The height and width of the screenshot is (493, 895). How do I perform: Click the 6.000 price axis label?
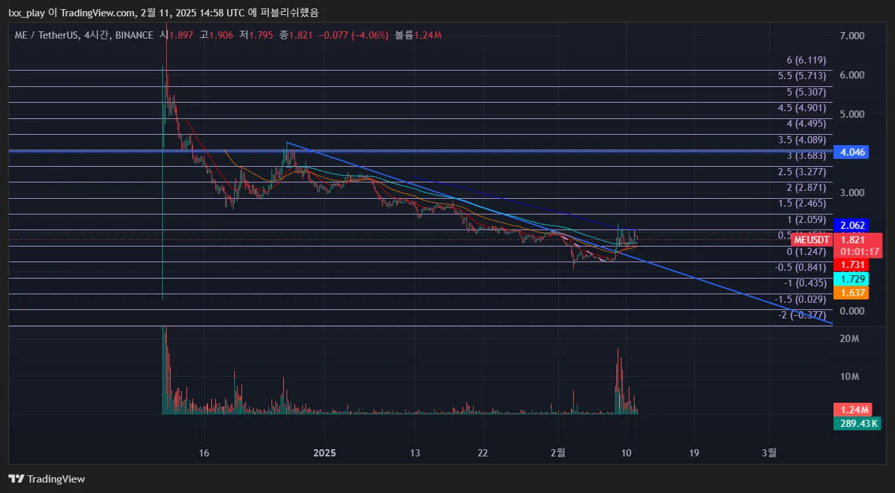[852, 75]
